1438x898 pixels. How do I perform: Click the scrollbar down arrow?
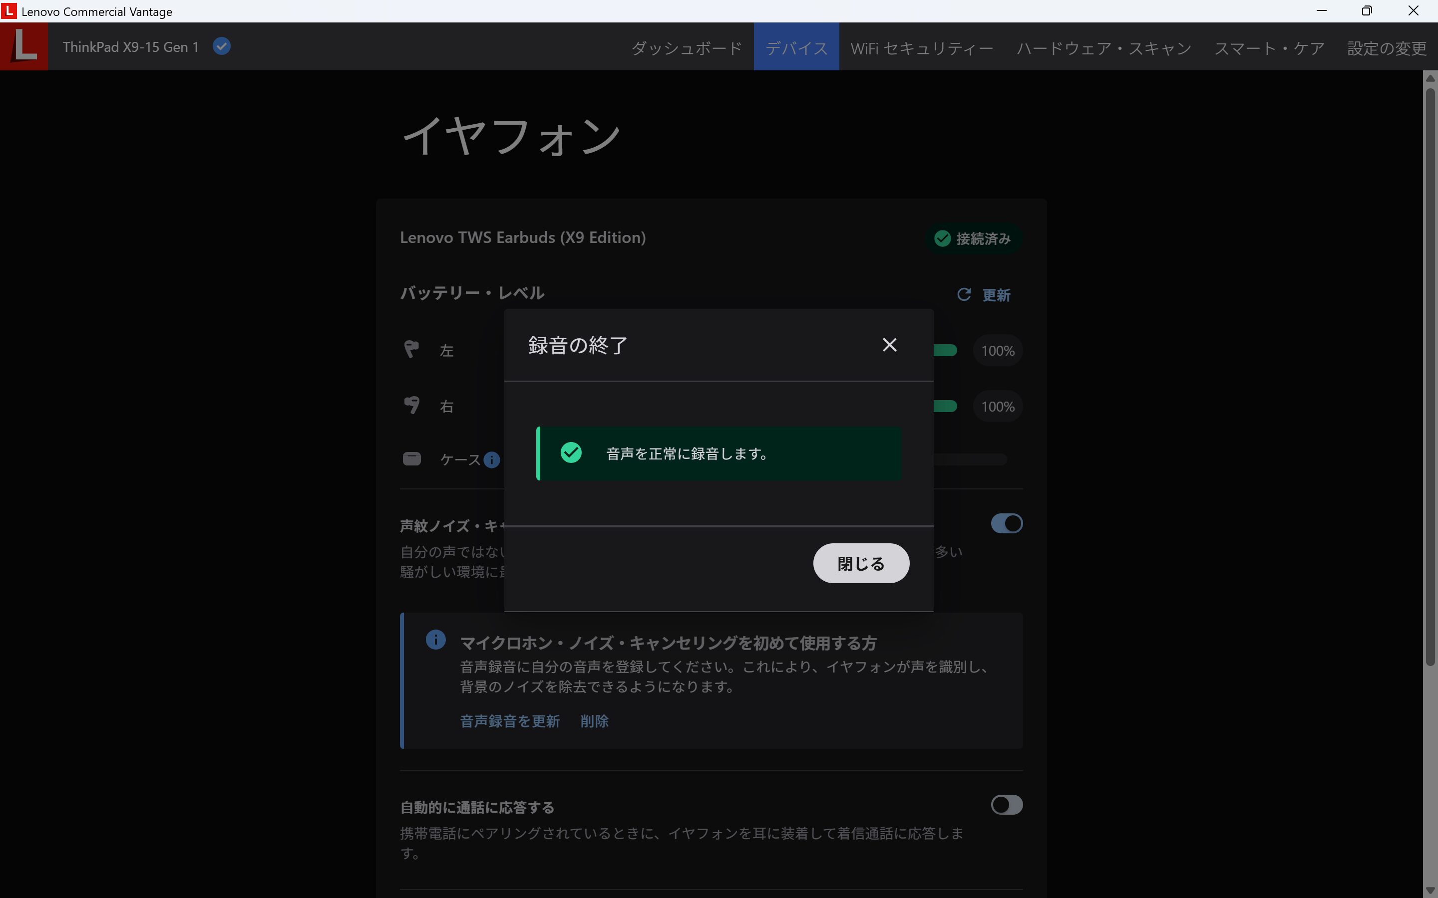click(1431, 891)
